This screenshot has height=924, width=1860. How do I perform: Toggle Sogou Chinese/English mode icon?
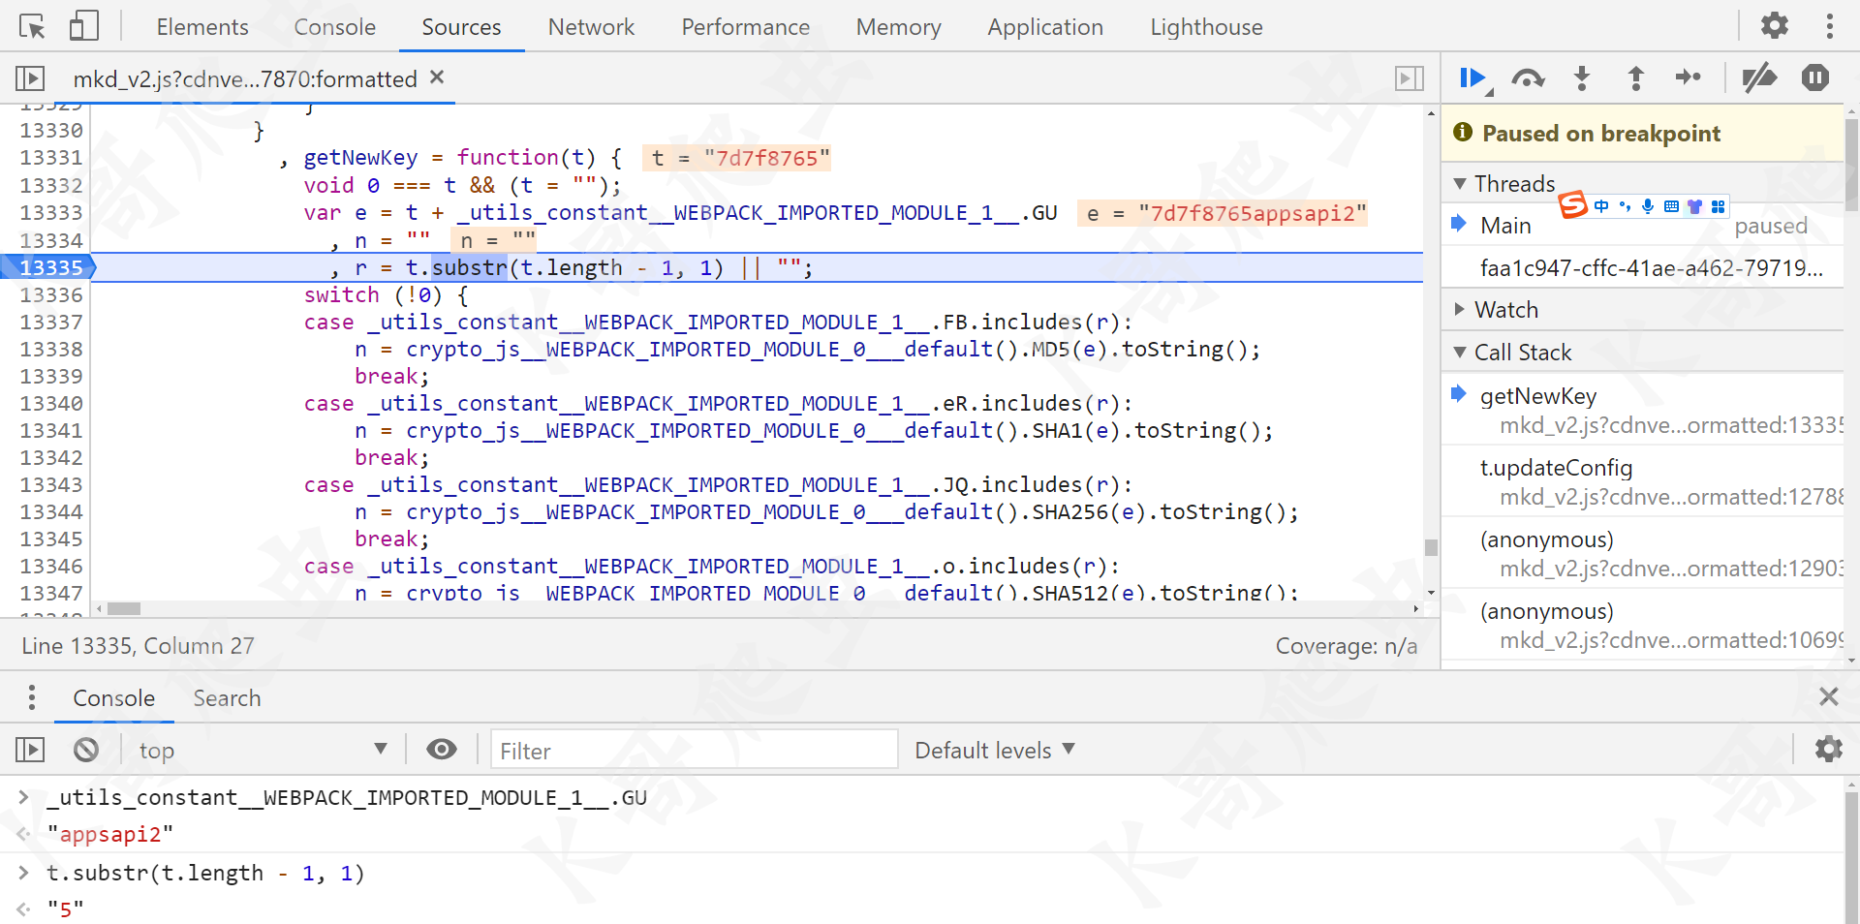[x=1600, y=205]
